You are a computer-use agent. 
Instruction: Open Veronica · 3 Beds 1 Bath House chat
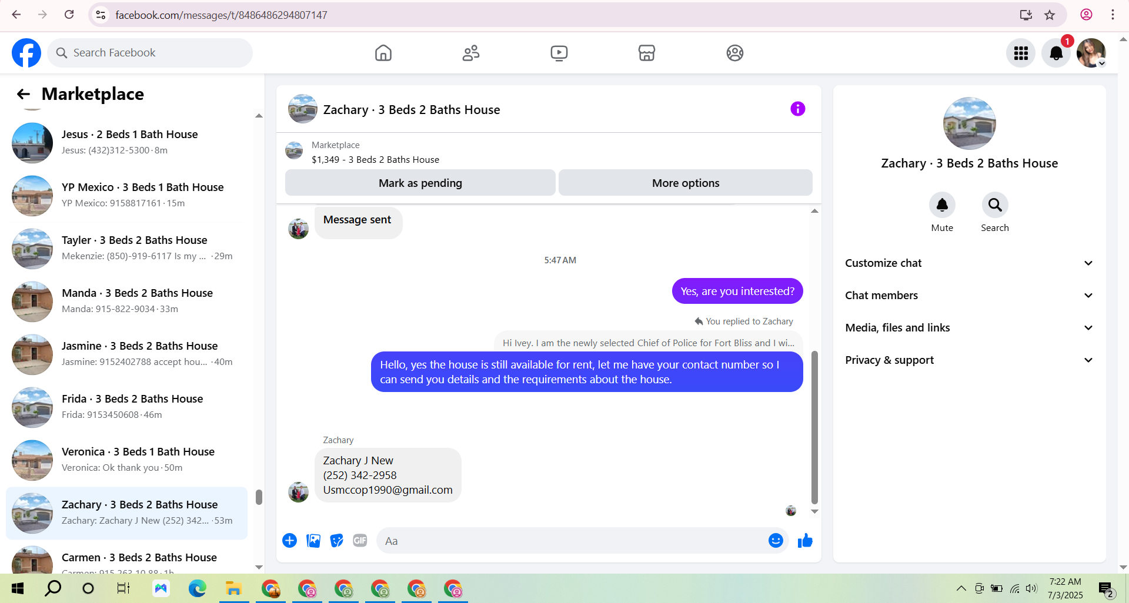coord(126,460)
